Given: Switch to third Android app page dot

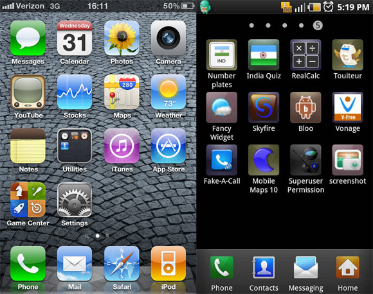Looking at the screenshot, I should click(284, 26).
